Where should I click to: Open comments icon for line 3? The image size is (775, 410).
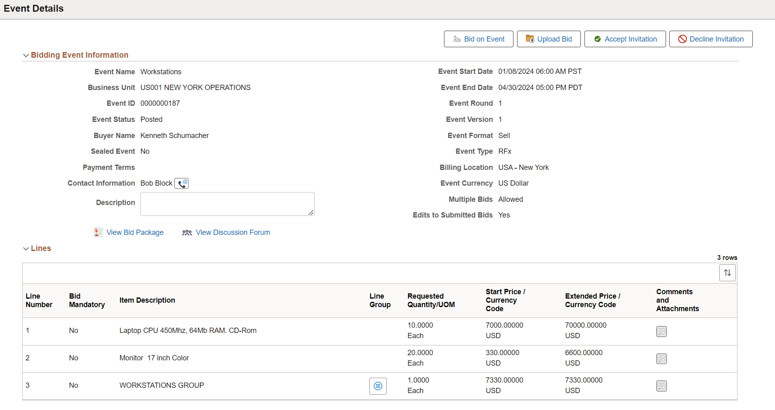pos(662,386)
